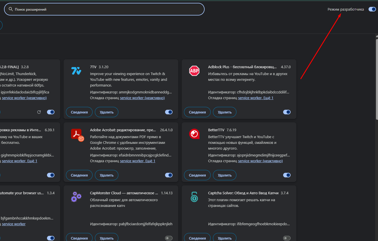Click the reload extension icon
Screen dimensions: 378x241
click(39, 112)
